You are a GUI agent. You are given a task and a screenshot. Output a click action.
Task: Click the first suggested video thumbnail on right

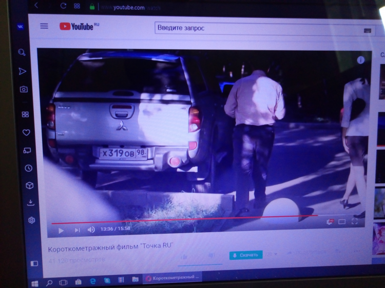click(382, 81)
